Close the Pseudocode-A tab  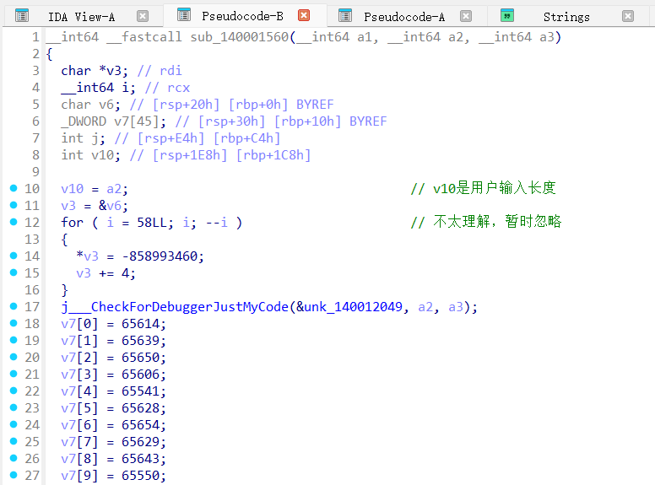point(466,16)
